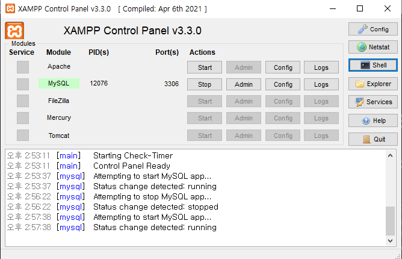Open the Help button
Viewport: 402px width, 259px height.
click(x=373, y=120)
